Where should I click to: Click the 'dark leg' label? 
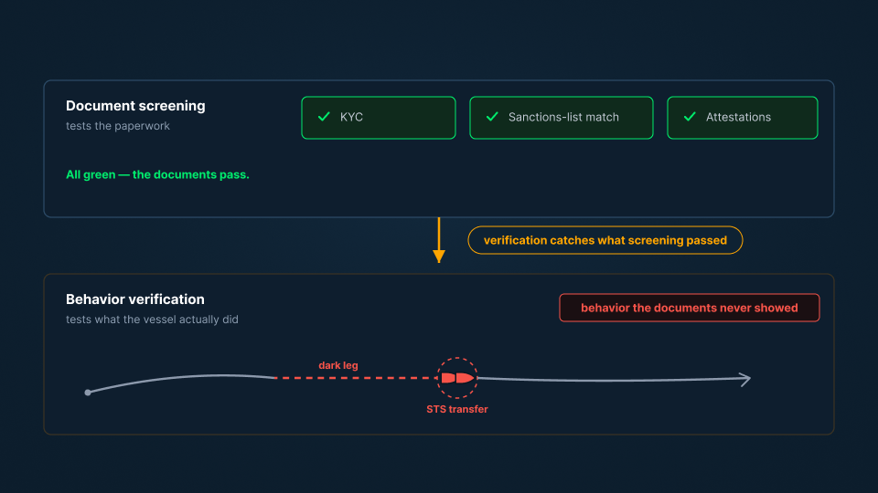[338, 365]
